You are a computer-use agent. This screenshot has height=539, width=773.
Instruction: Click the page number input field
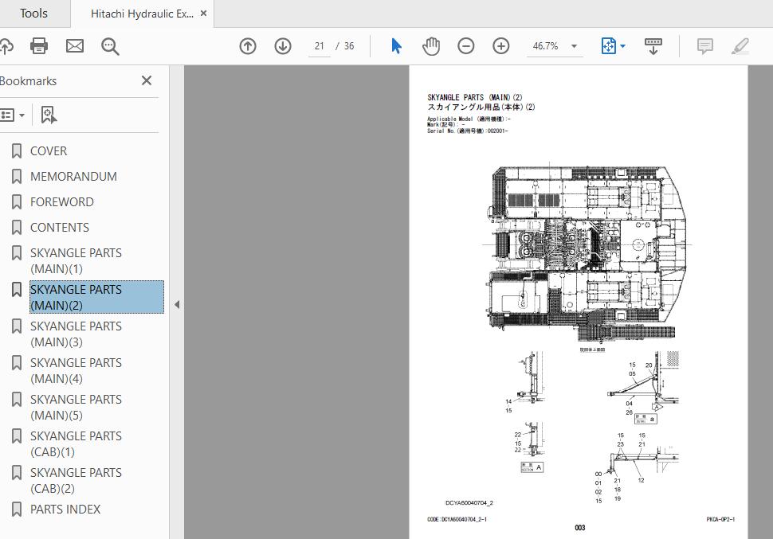pyautogui.click(x=318, y=45)
